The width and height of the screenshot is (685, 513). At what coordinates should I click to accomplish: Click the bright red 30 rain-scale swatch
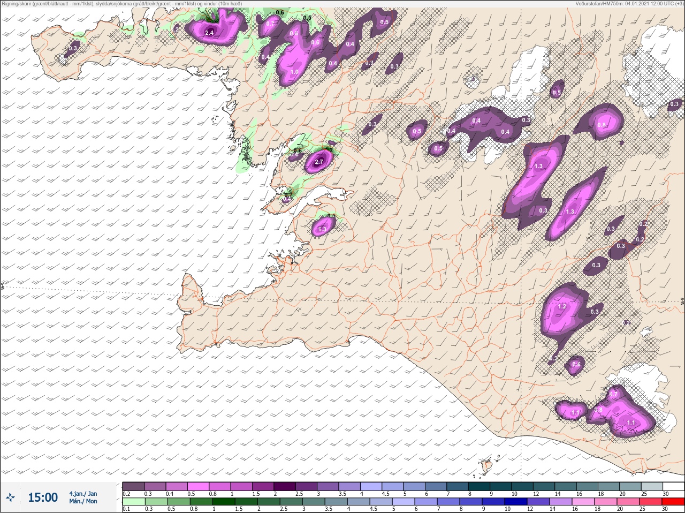tap(674, 502)
